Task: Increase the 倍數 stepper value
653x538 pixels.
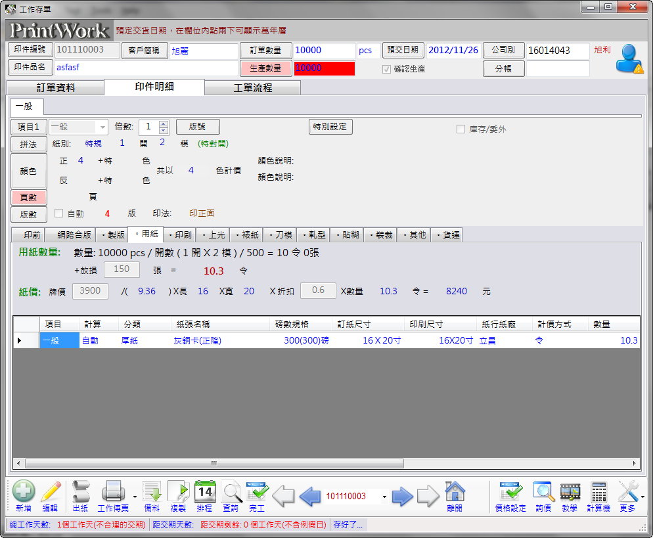Action: [164, 123]
